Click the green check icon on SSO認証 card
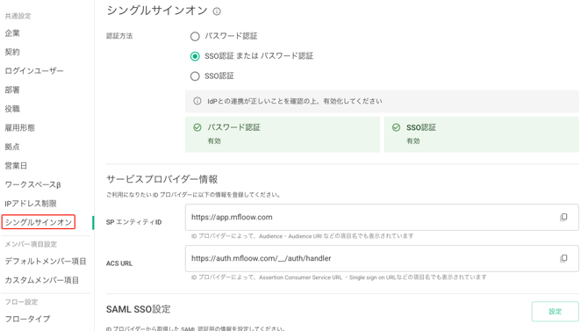 [x=396, y=127]
